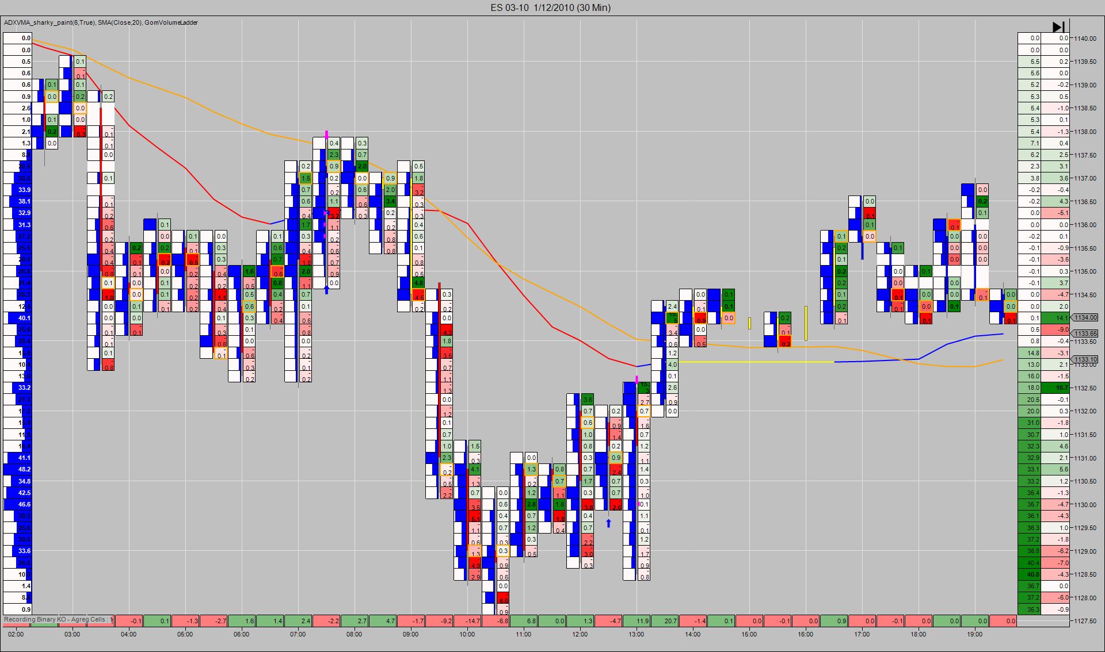Click the 20.7 cell in the bottom delta row
Viewport: 1105px width, 652px height.
coord(665,621)
